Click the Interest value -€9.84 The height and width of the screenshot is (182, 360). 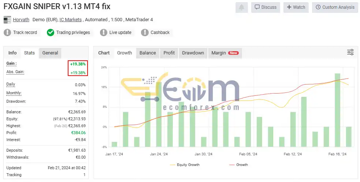click(x=80, y=140)
